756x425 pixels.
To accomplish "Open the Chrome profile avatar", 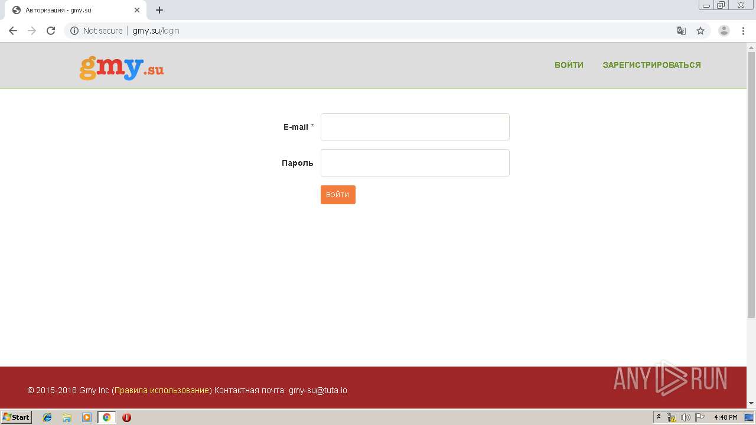I will click(724, 31).
